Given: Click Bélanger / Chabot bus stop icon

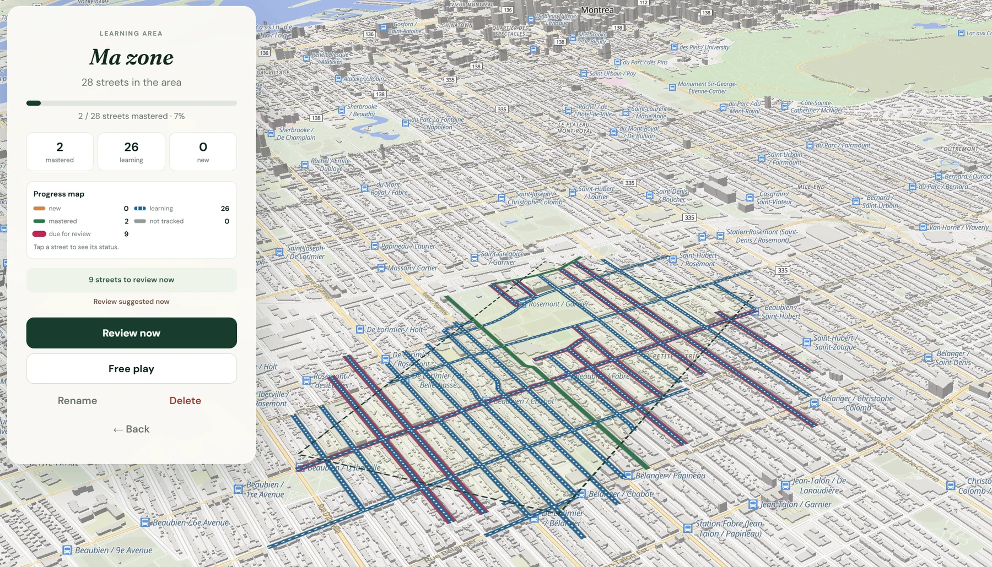Looking at the screenshot, I should pos(581,494).
